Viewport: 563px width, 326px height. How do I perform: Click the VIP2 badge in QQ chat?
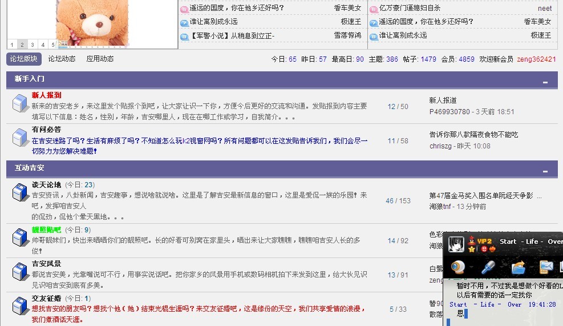[484, 241]
